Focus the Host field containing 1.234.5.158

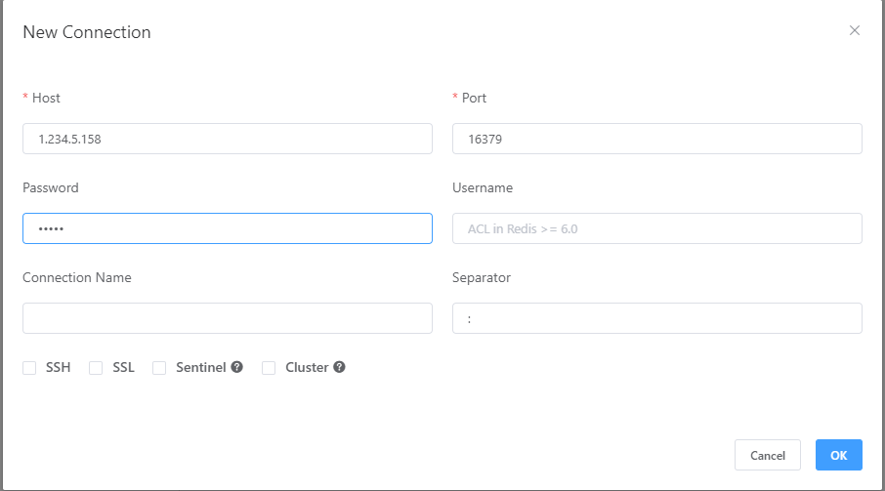click(227, 139)
